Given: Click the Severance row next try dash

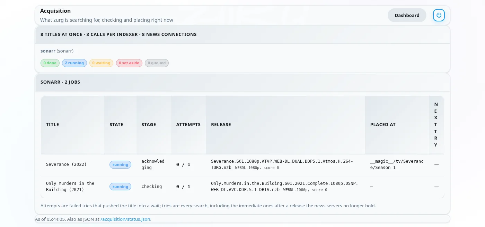Looking at the screenshot, I should (x=436, y=165).
